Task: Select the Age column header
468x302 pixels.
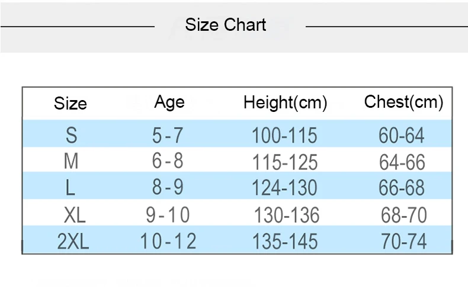Action: [169, 103]
